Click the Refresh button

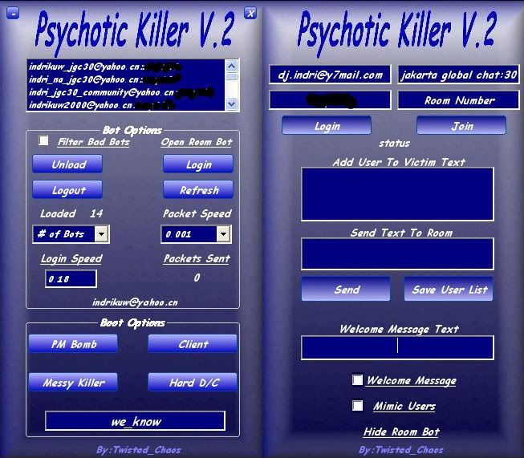(x=198, y=190)
